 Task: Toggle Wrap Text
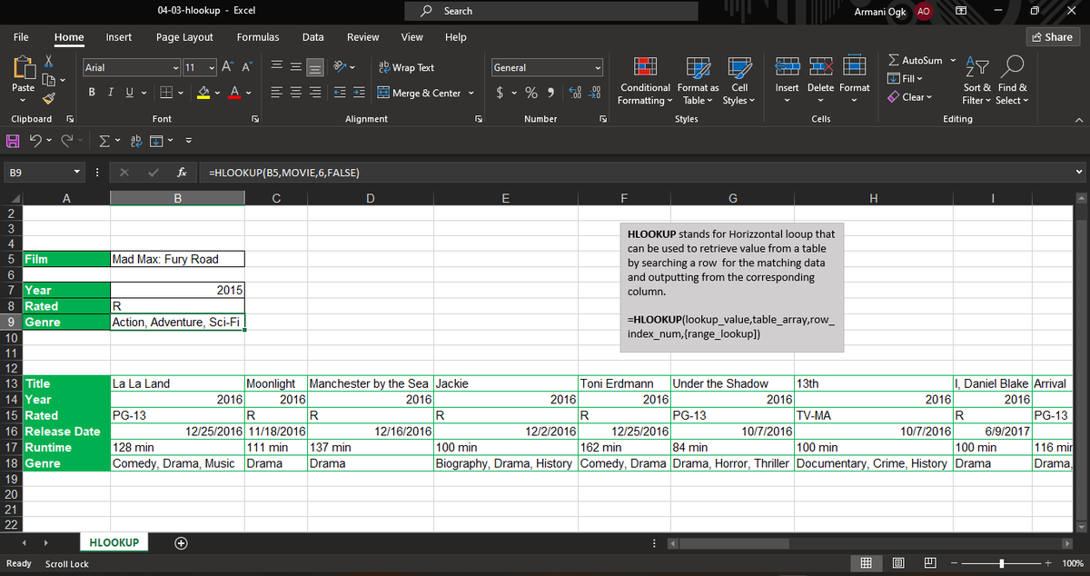(x=406, y=67)
